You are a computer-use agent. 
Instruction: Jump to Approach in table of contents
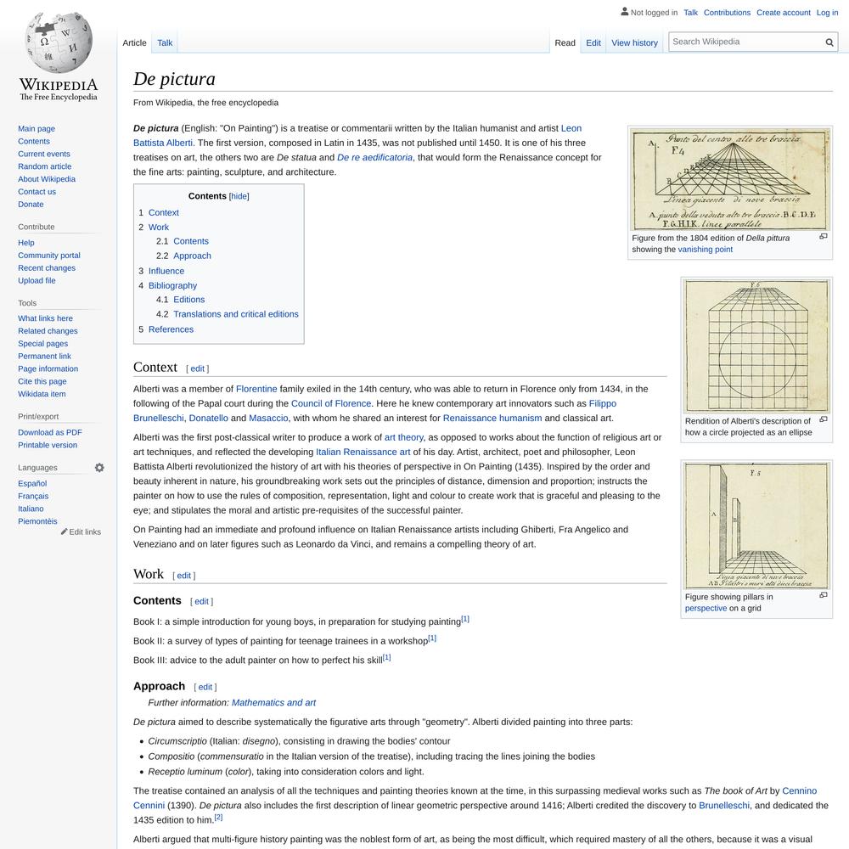click(x=192, y=256)
